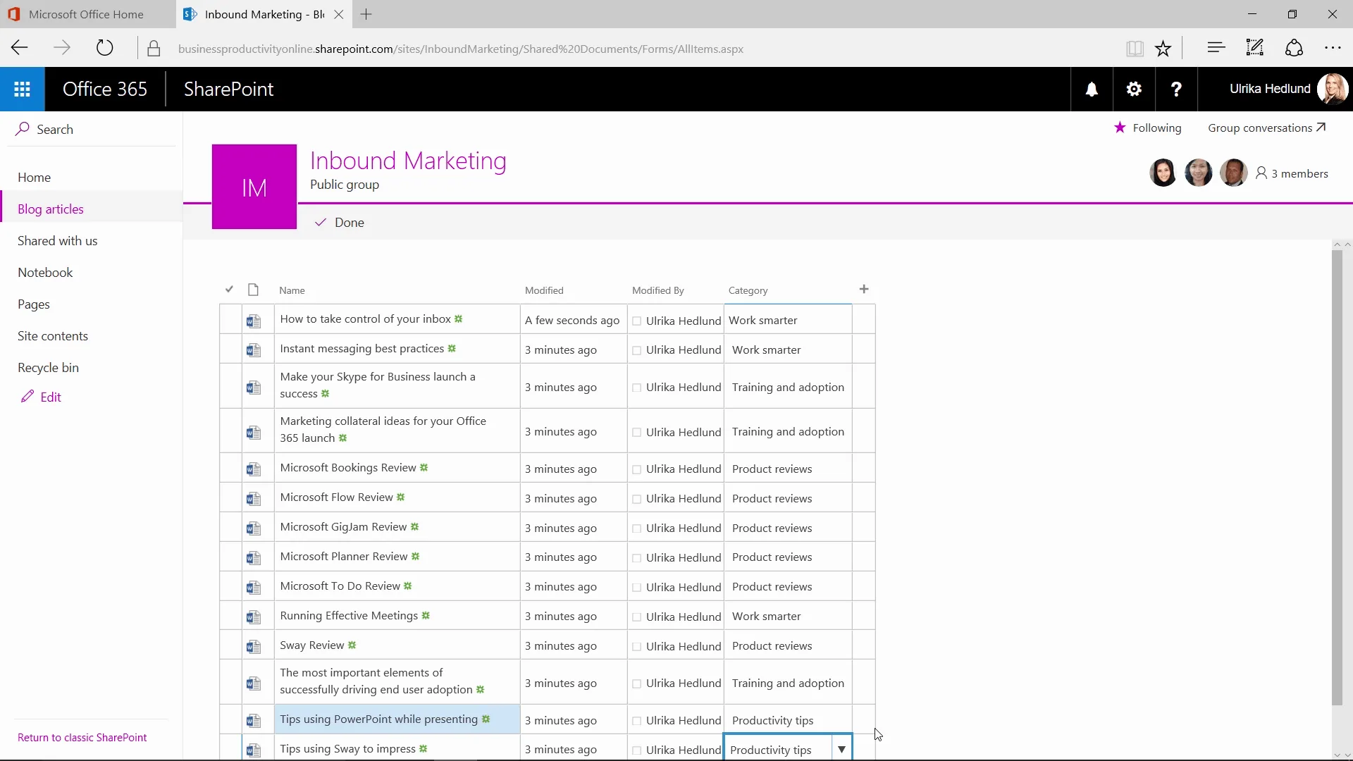Click Edit link in left navigation
This screenshot has height=761, width=1353.
(x=42, y=397)
